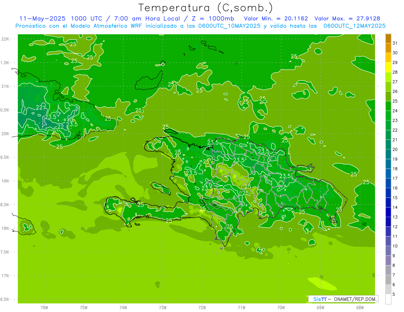This screenshot has width=404, height=312.
Task: Click the 69W longitude axis label
Action: pos(321,308)
